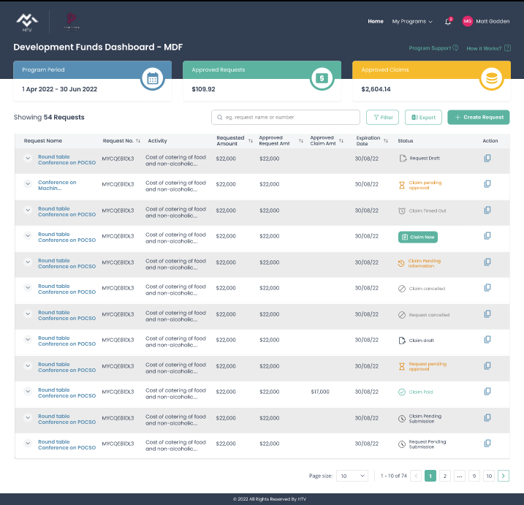Click the Create Request button
This screenshot has width=524, height=505.
[x=479, y=117]
